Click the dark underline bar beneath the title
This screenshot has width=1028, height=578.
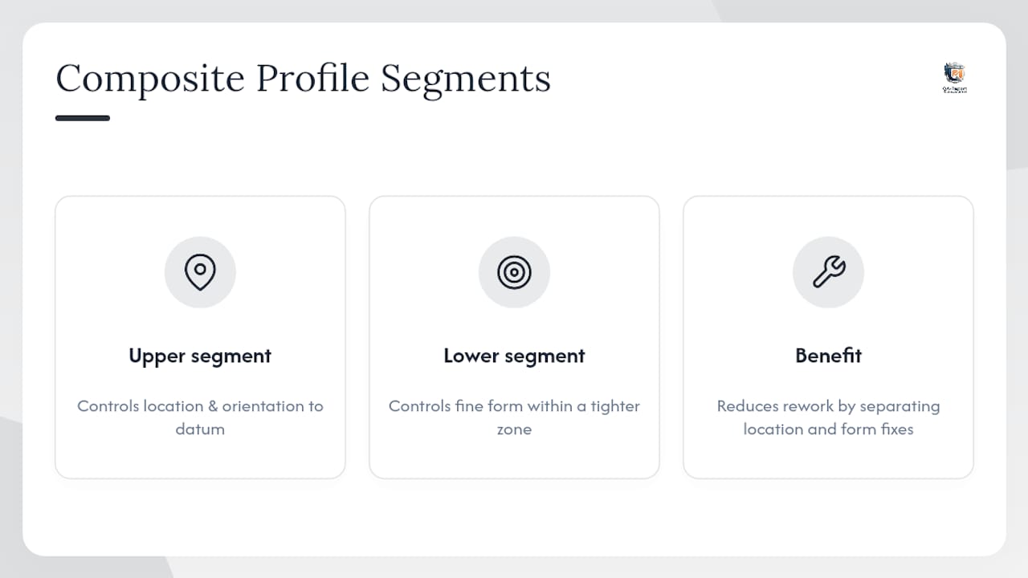83,118
